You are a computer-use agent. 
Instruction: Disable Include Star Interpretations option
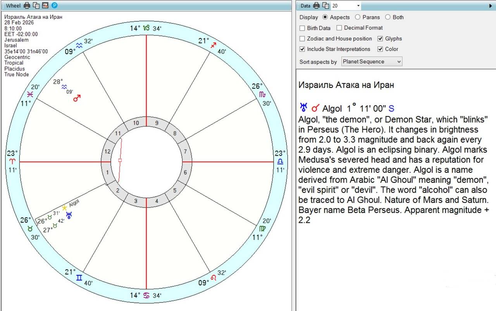coord(302,49)
